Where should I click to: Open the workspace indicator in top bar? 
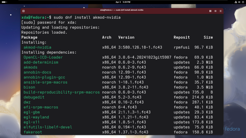tap(4, 2)
